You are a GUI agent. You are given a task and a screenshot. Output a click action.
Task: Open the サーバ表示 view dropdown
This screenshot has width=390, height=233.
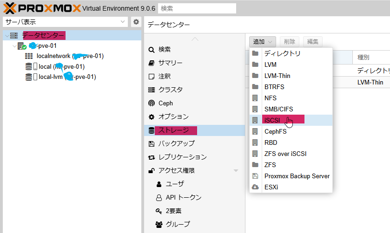pyautogui.click(x=65, y=22)
